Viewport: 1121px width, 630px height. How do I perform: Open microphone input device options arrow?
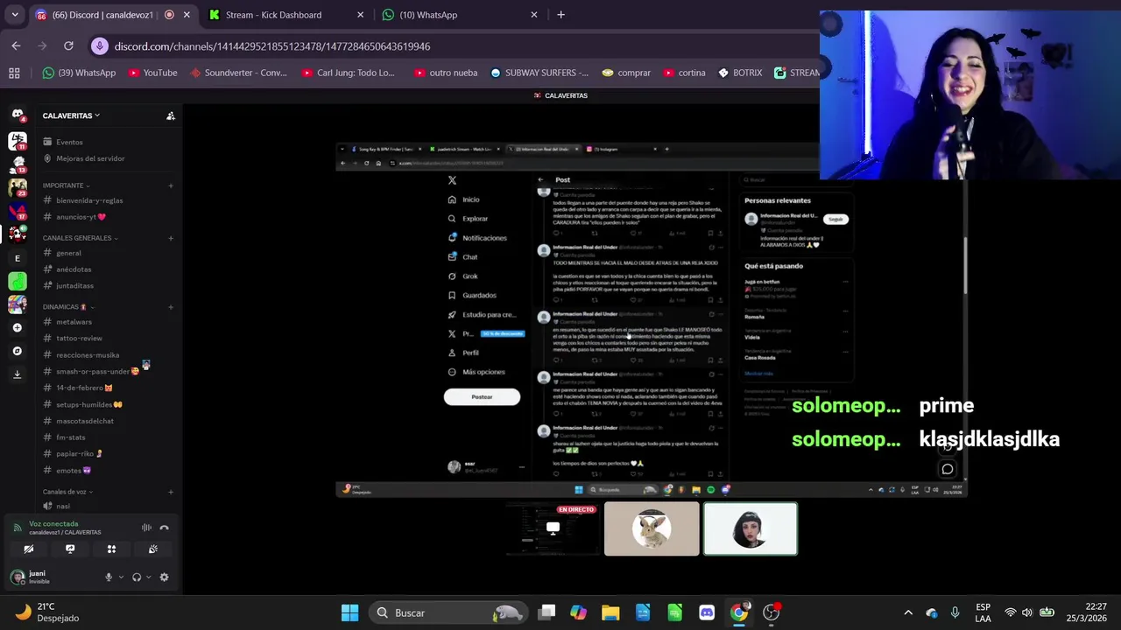point(121,577)
